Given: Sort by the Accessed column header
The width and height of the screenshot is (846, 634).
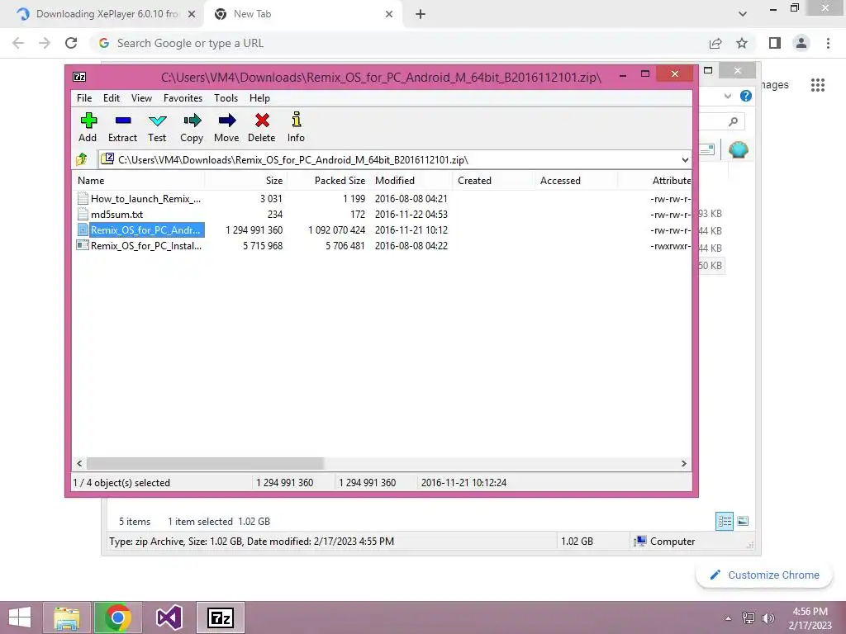Looking at the screenshot, I should [x=576, y=181].
